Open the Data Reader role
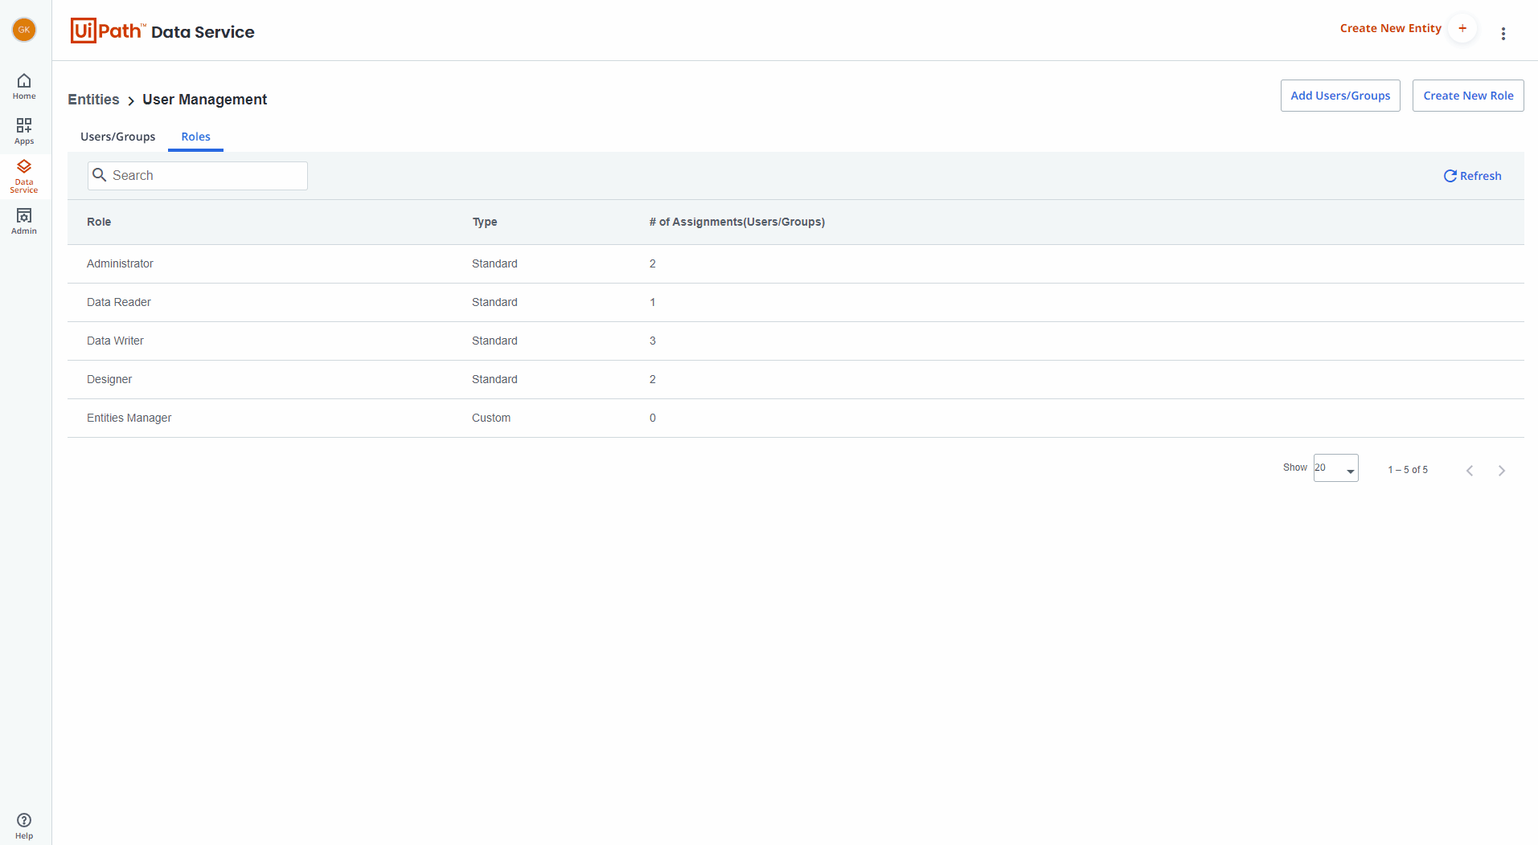Viewport: 1538px width, 845px height. [796, 302]
